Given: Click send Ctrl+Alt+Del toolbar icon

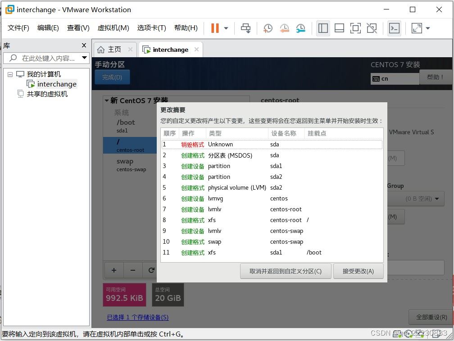Looking at the screenshot, I should (x=245, y=28).
